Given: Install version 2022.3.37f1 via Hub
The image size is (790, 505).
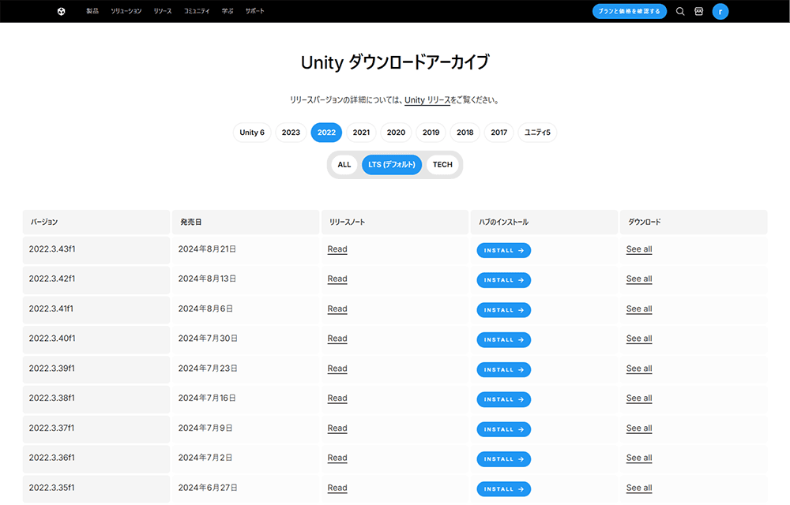Looking at the screenshot, I should pos(504,429).
